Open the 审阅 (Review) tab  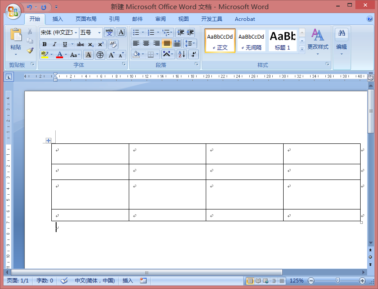(x=161, y=19)
